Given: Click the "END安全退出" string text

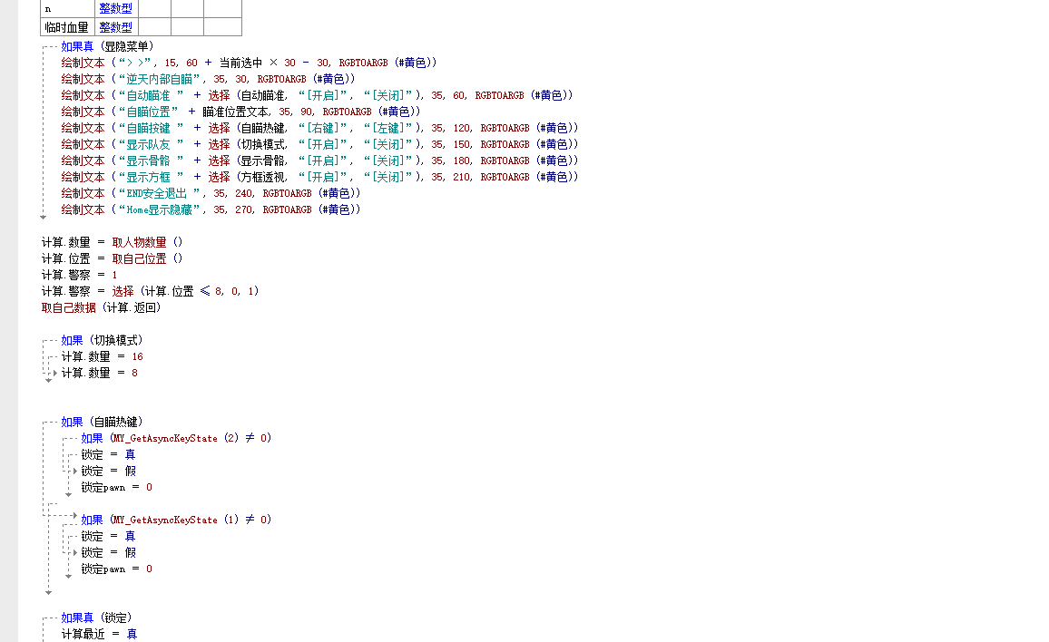Looking at the screenshot, I should [160, 193].
